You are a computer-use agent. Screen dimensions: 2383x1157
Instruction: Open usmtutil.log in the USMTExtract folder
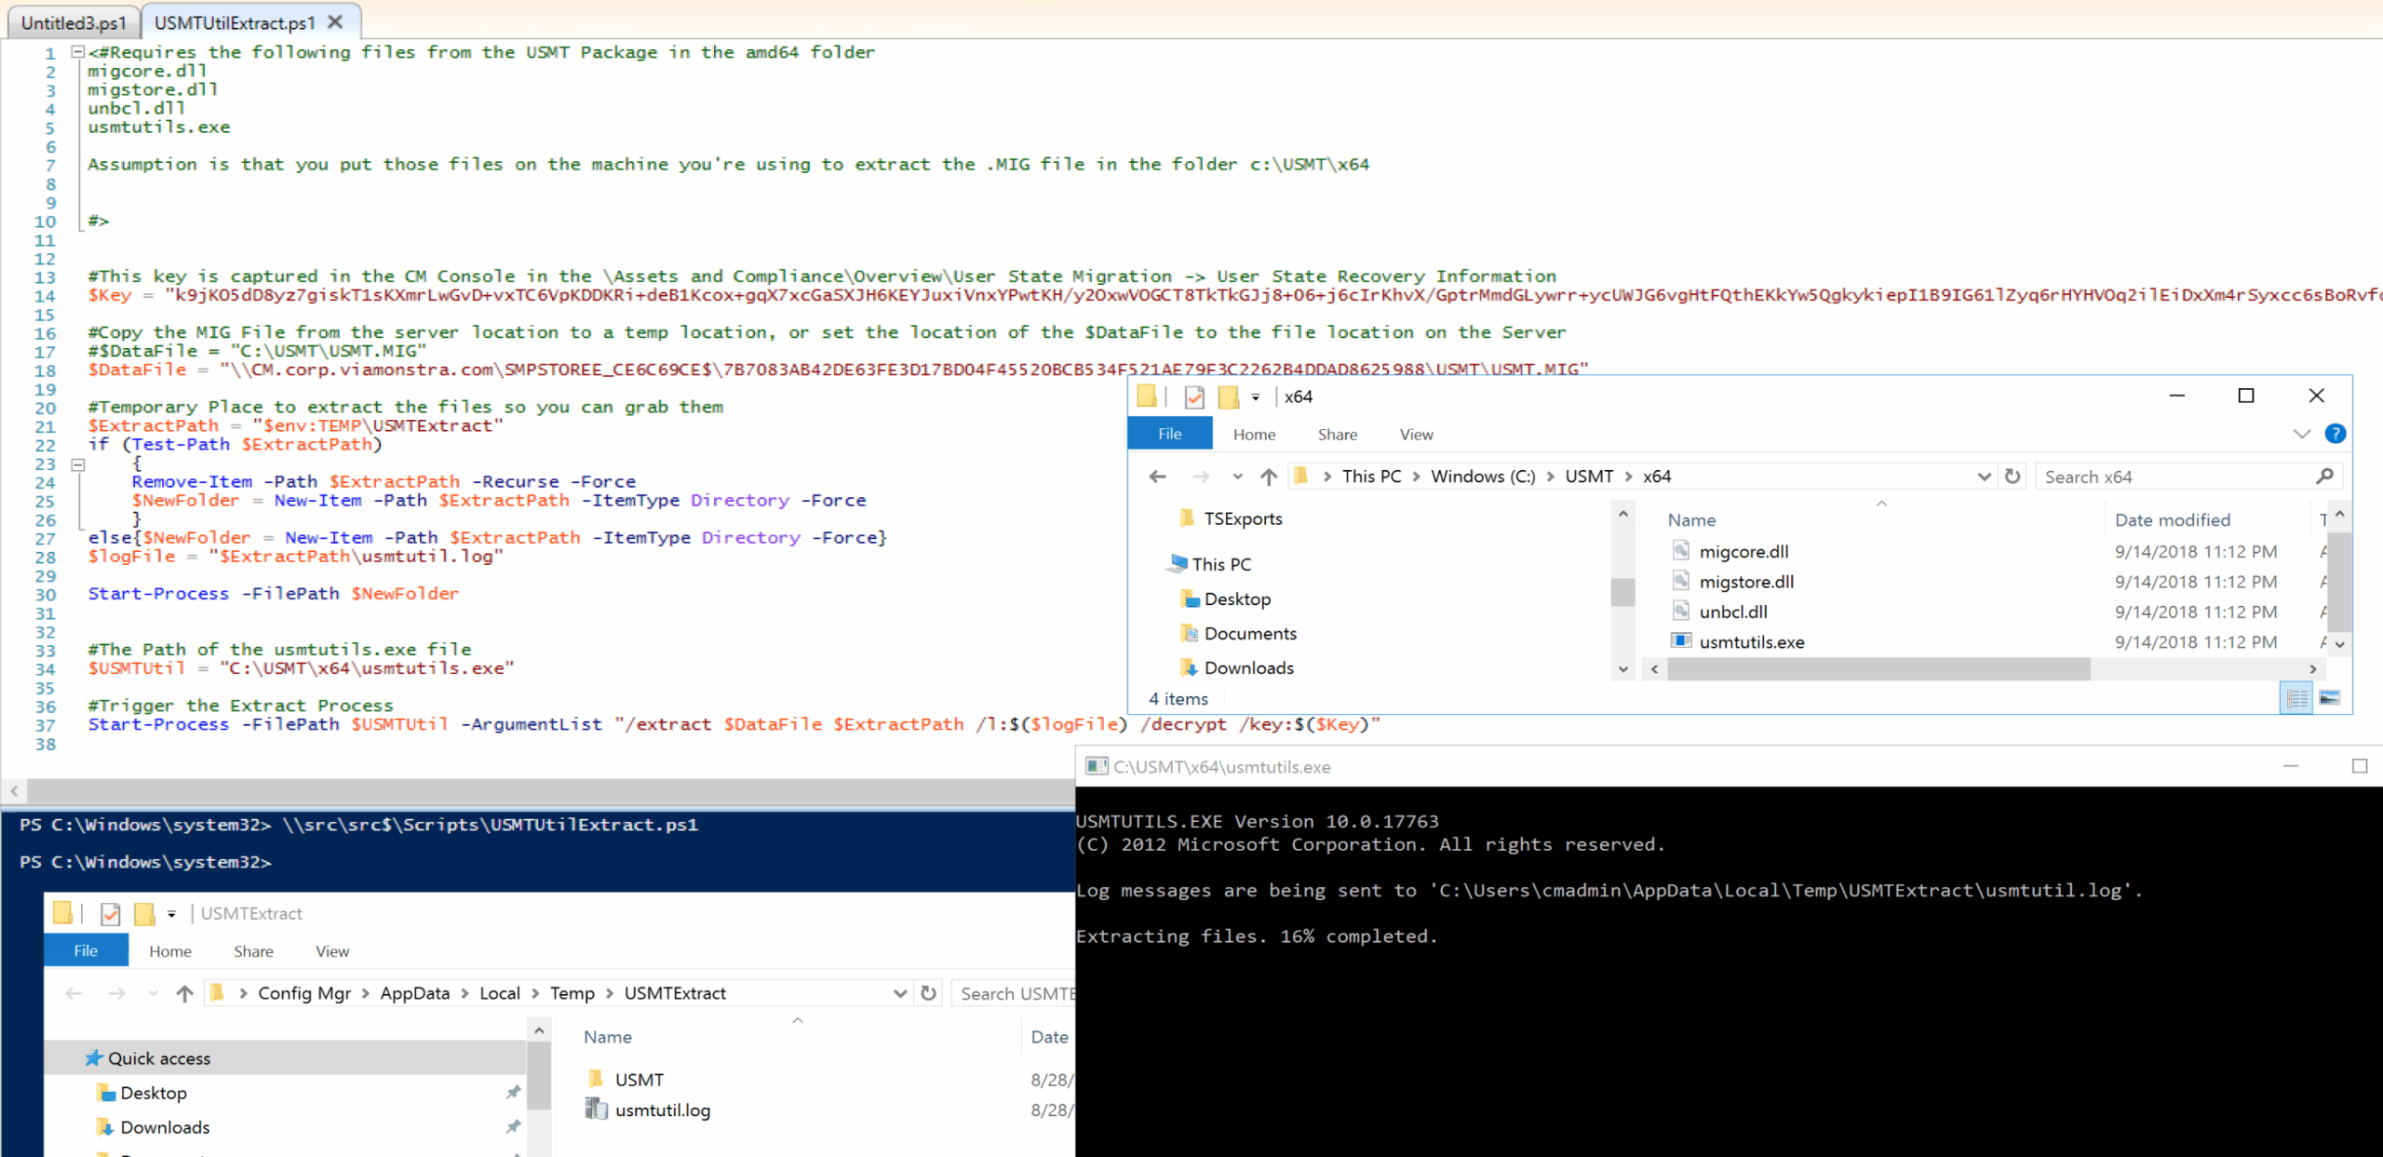coord(663,1109)
